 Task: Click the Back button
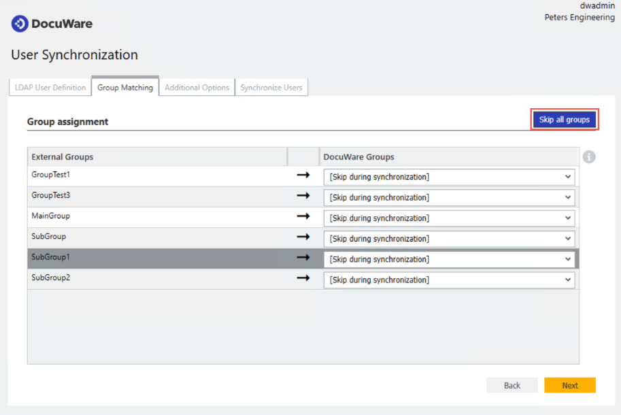511,386
